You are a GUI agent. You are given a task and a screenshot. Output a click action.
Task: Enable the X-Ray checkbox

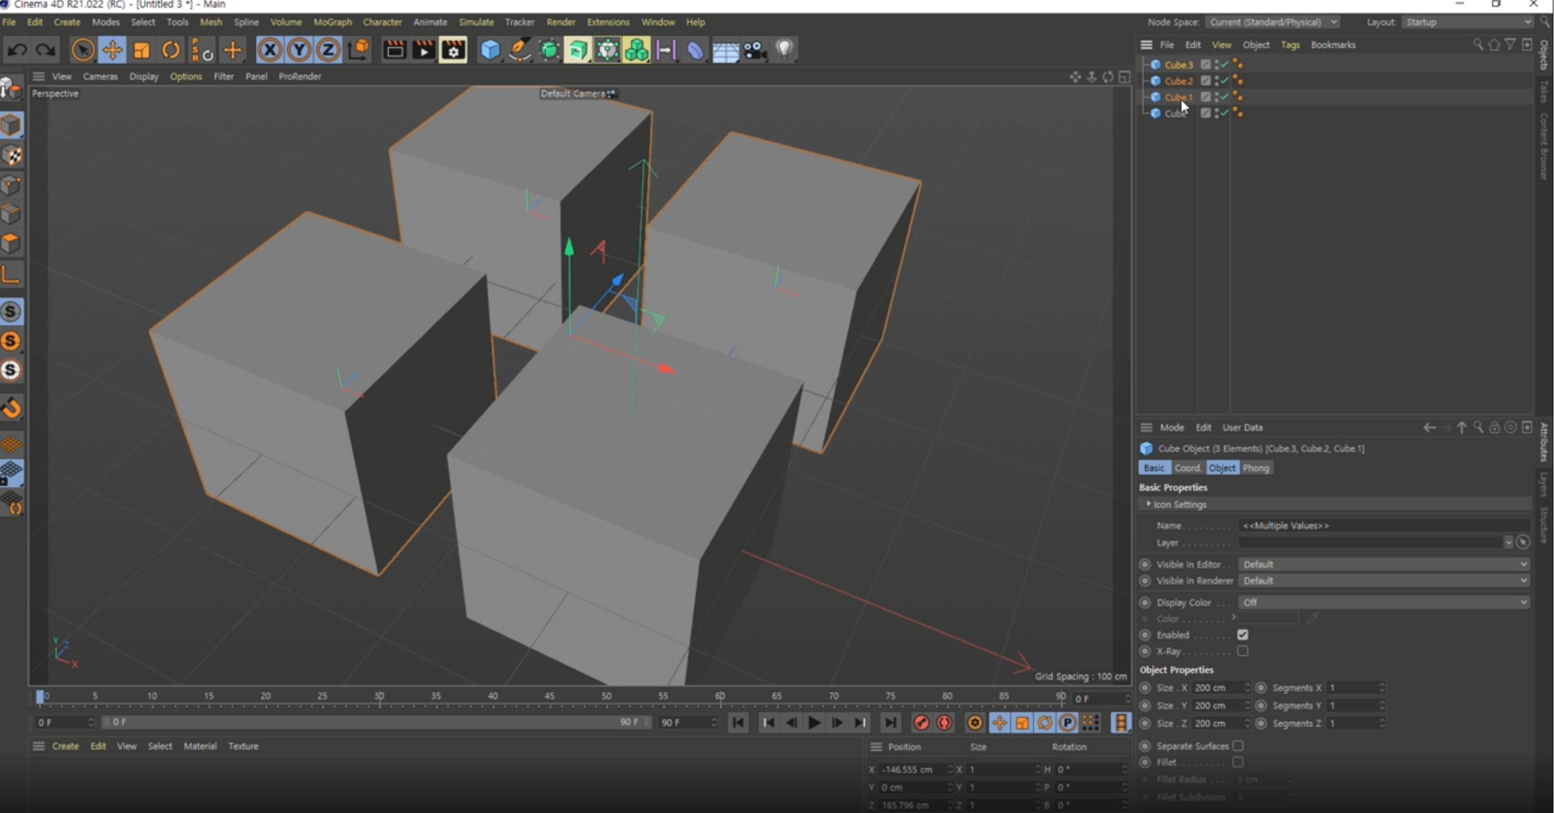(x=1242, y=651)
